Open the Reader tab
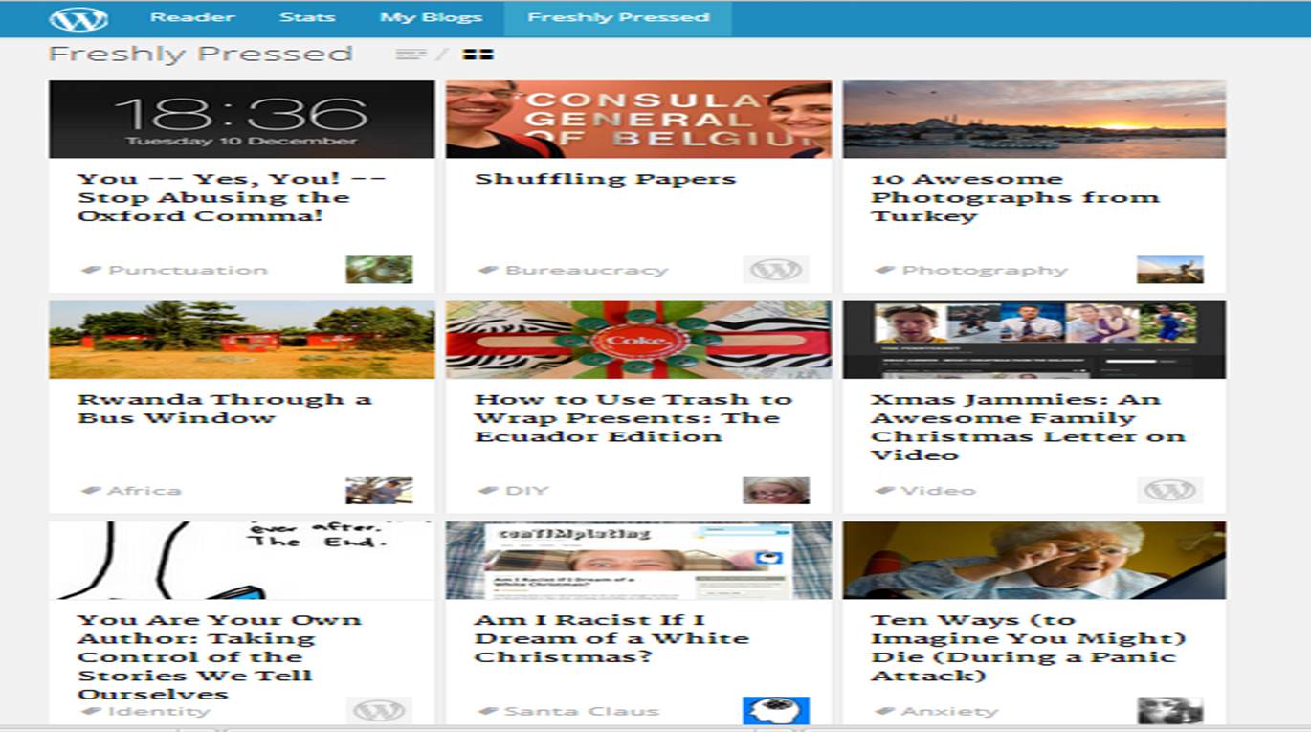The image size is (1311, 732). pos(192,18)
